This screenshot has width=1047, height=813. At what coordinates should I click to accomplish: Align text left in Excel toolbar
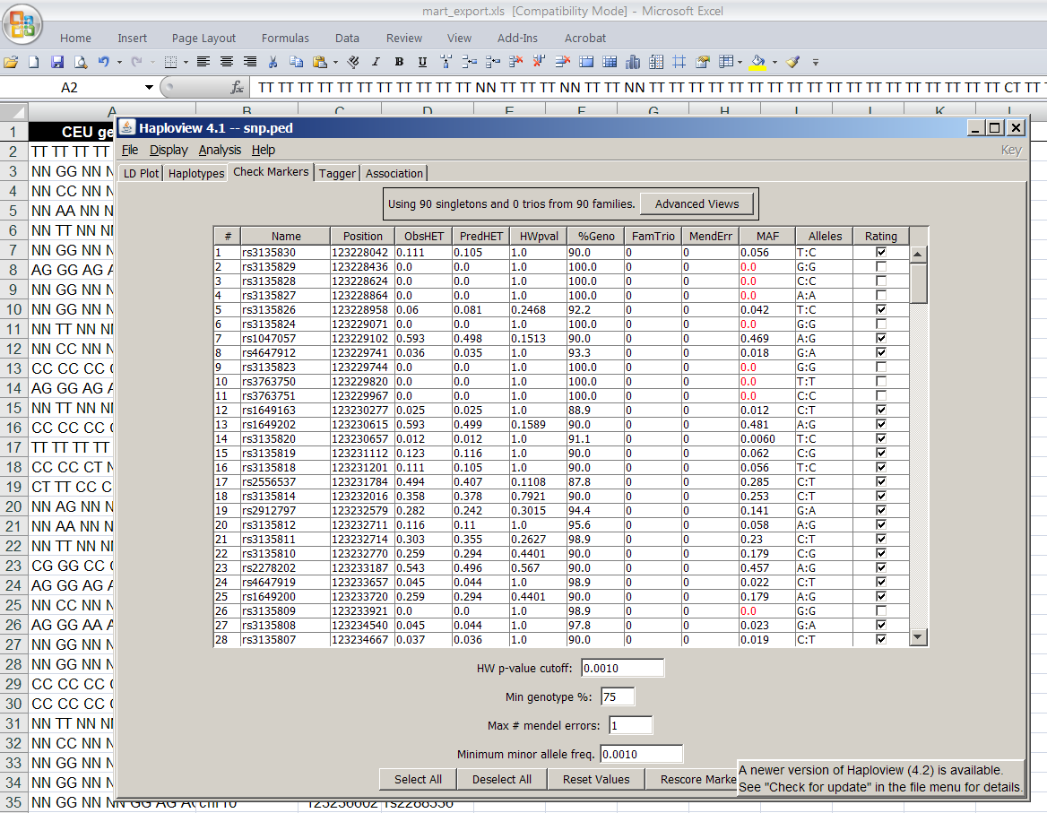[x=203, y=62]
